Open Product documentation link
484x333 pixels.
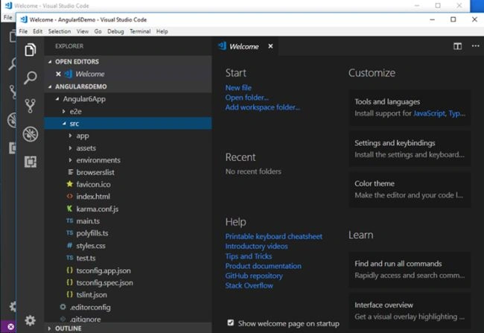click(x=264, y=266)
